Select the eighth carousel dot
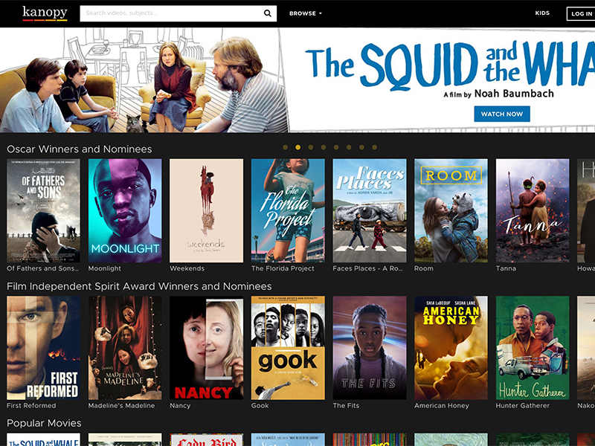This screenshot has width=595, height=446. coord(375,147)
